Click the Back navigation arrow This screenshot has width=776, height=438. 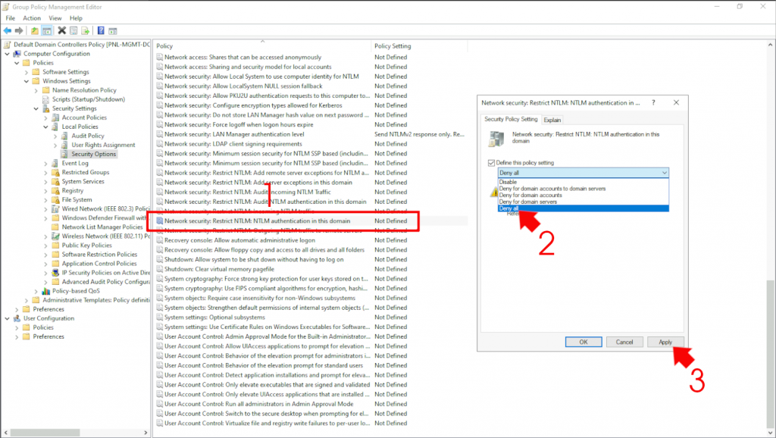coord(8,30)
